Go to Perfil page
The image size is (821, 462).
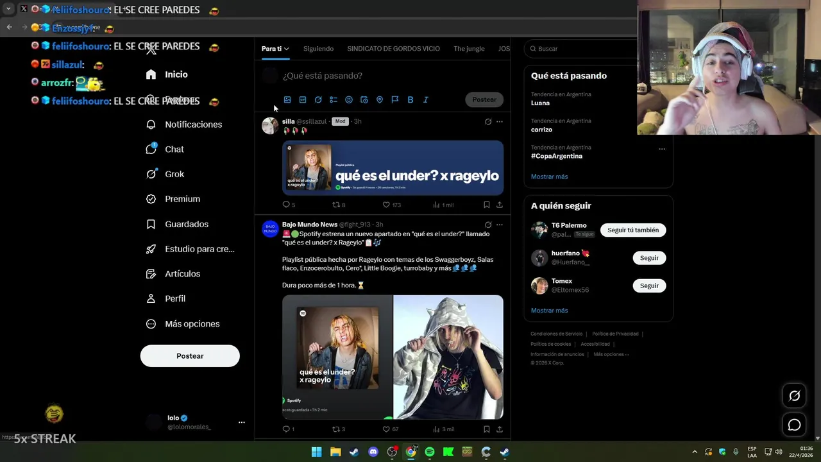(x=165, y=298)
